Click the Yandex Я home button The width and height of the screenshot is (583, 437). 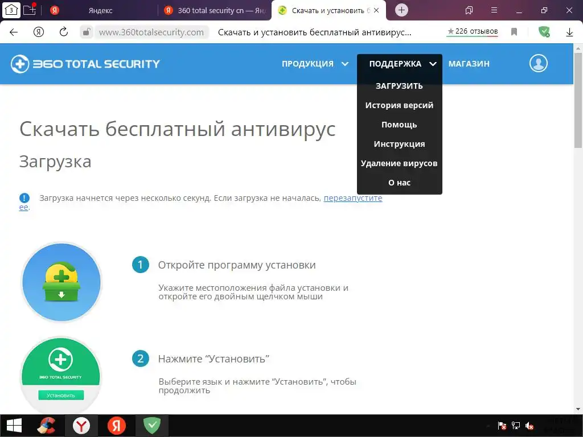[x=39, y=32]
